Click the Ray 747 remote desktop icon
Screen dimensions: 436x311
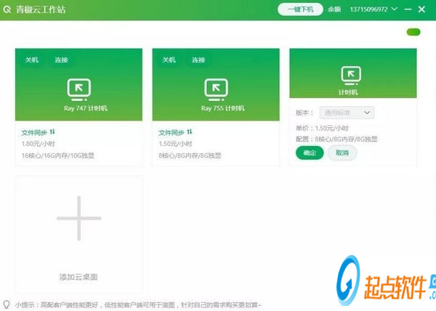[79, 89]
